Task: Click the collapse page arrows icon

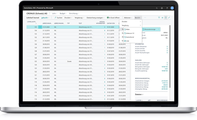Action: coord(169,18)
